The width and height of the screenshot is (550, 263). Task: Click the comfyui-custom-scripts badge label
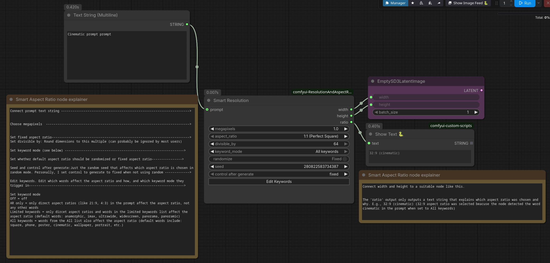click(x=451, y=126)
